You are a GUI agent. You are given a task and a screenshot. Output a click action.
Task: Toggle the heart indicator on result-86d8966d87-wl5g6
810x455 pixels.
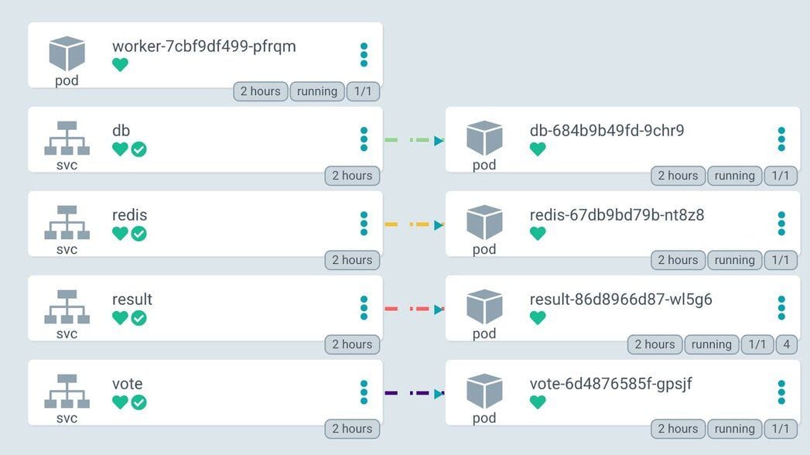[x=538, y=318]
